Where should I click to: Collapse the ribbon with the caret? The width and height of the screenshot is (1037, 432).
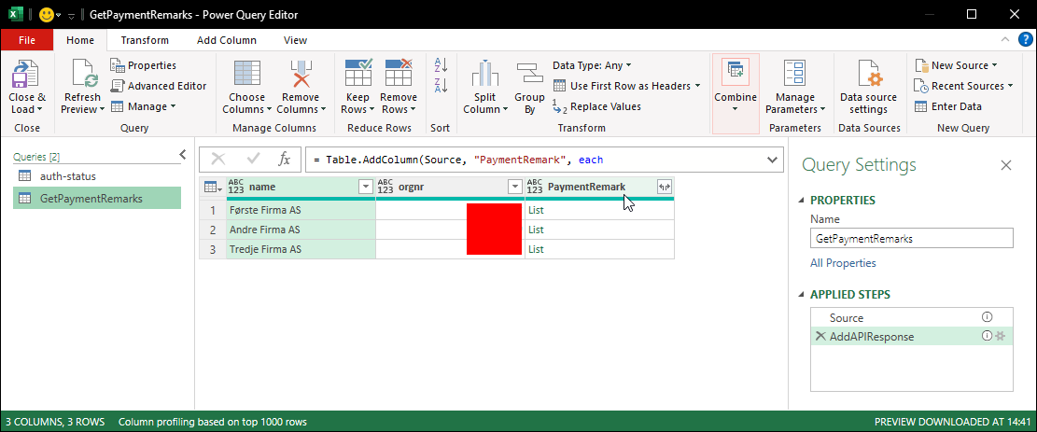tap(1005, 40)
